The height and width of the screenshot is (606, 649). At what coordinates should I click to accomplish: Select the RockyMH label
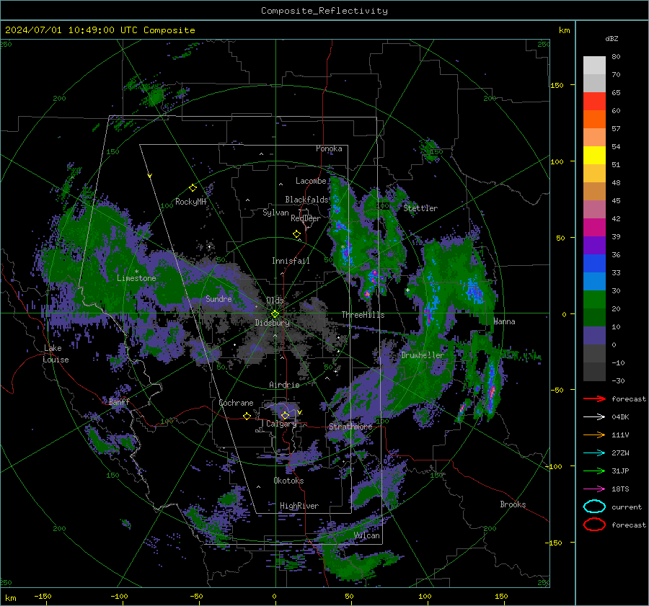pyautogui.click(x=190, y=202)
